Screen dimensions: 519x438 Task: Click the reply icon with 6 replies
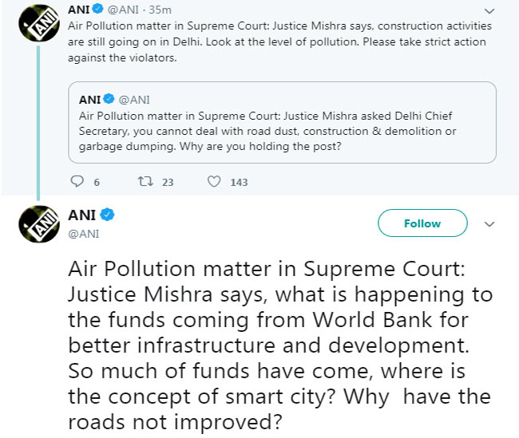77,181
